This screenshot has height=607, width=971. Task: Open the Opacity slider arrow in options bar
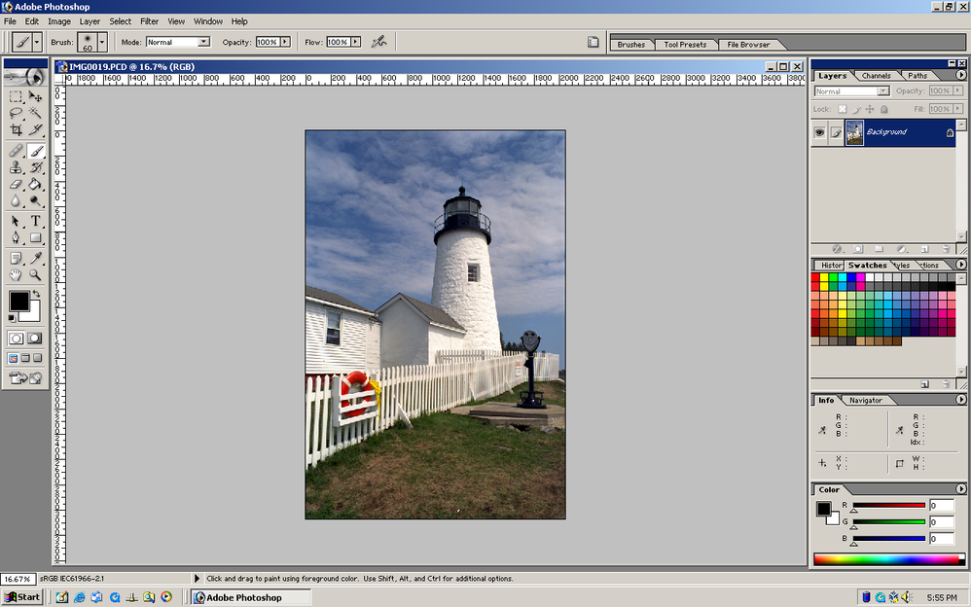click(285, 42)
